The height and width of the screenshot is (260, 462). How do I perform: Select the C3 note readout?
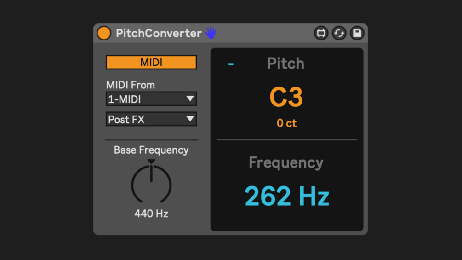click(x=286, y=97)
